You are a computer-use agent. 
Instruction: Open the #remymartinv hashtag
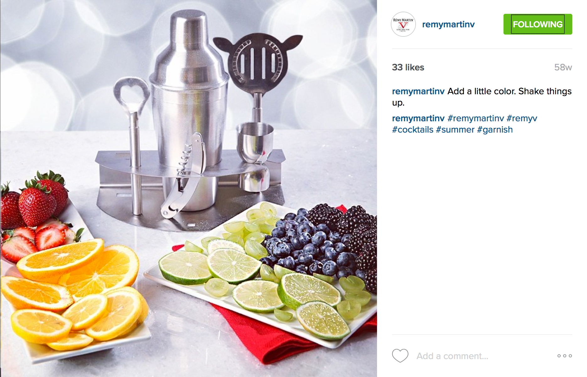[x=476, y=118]
